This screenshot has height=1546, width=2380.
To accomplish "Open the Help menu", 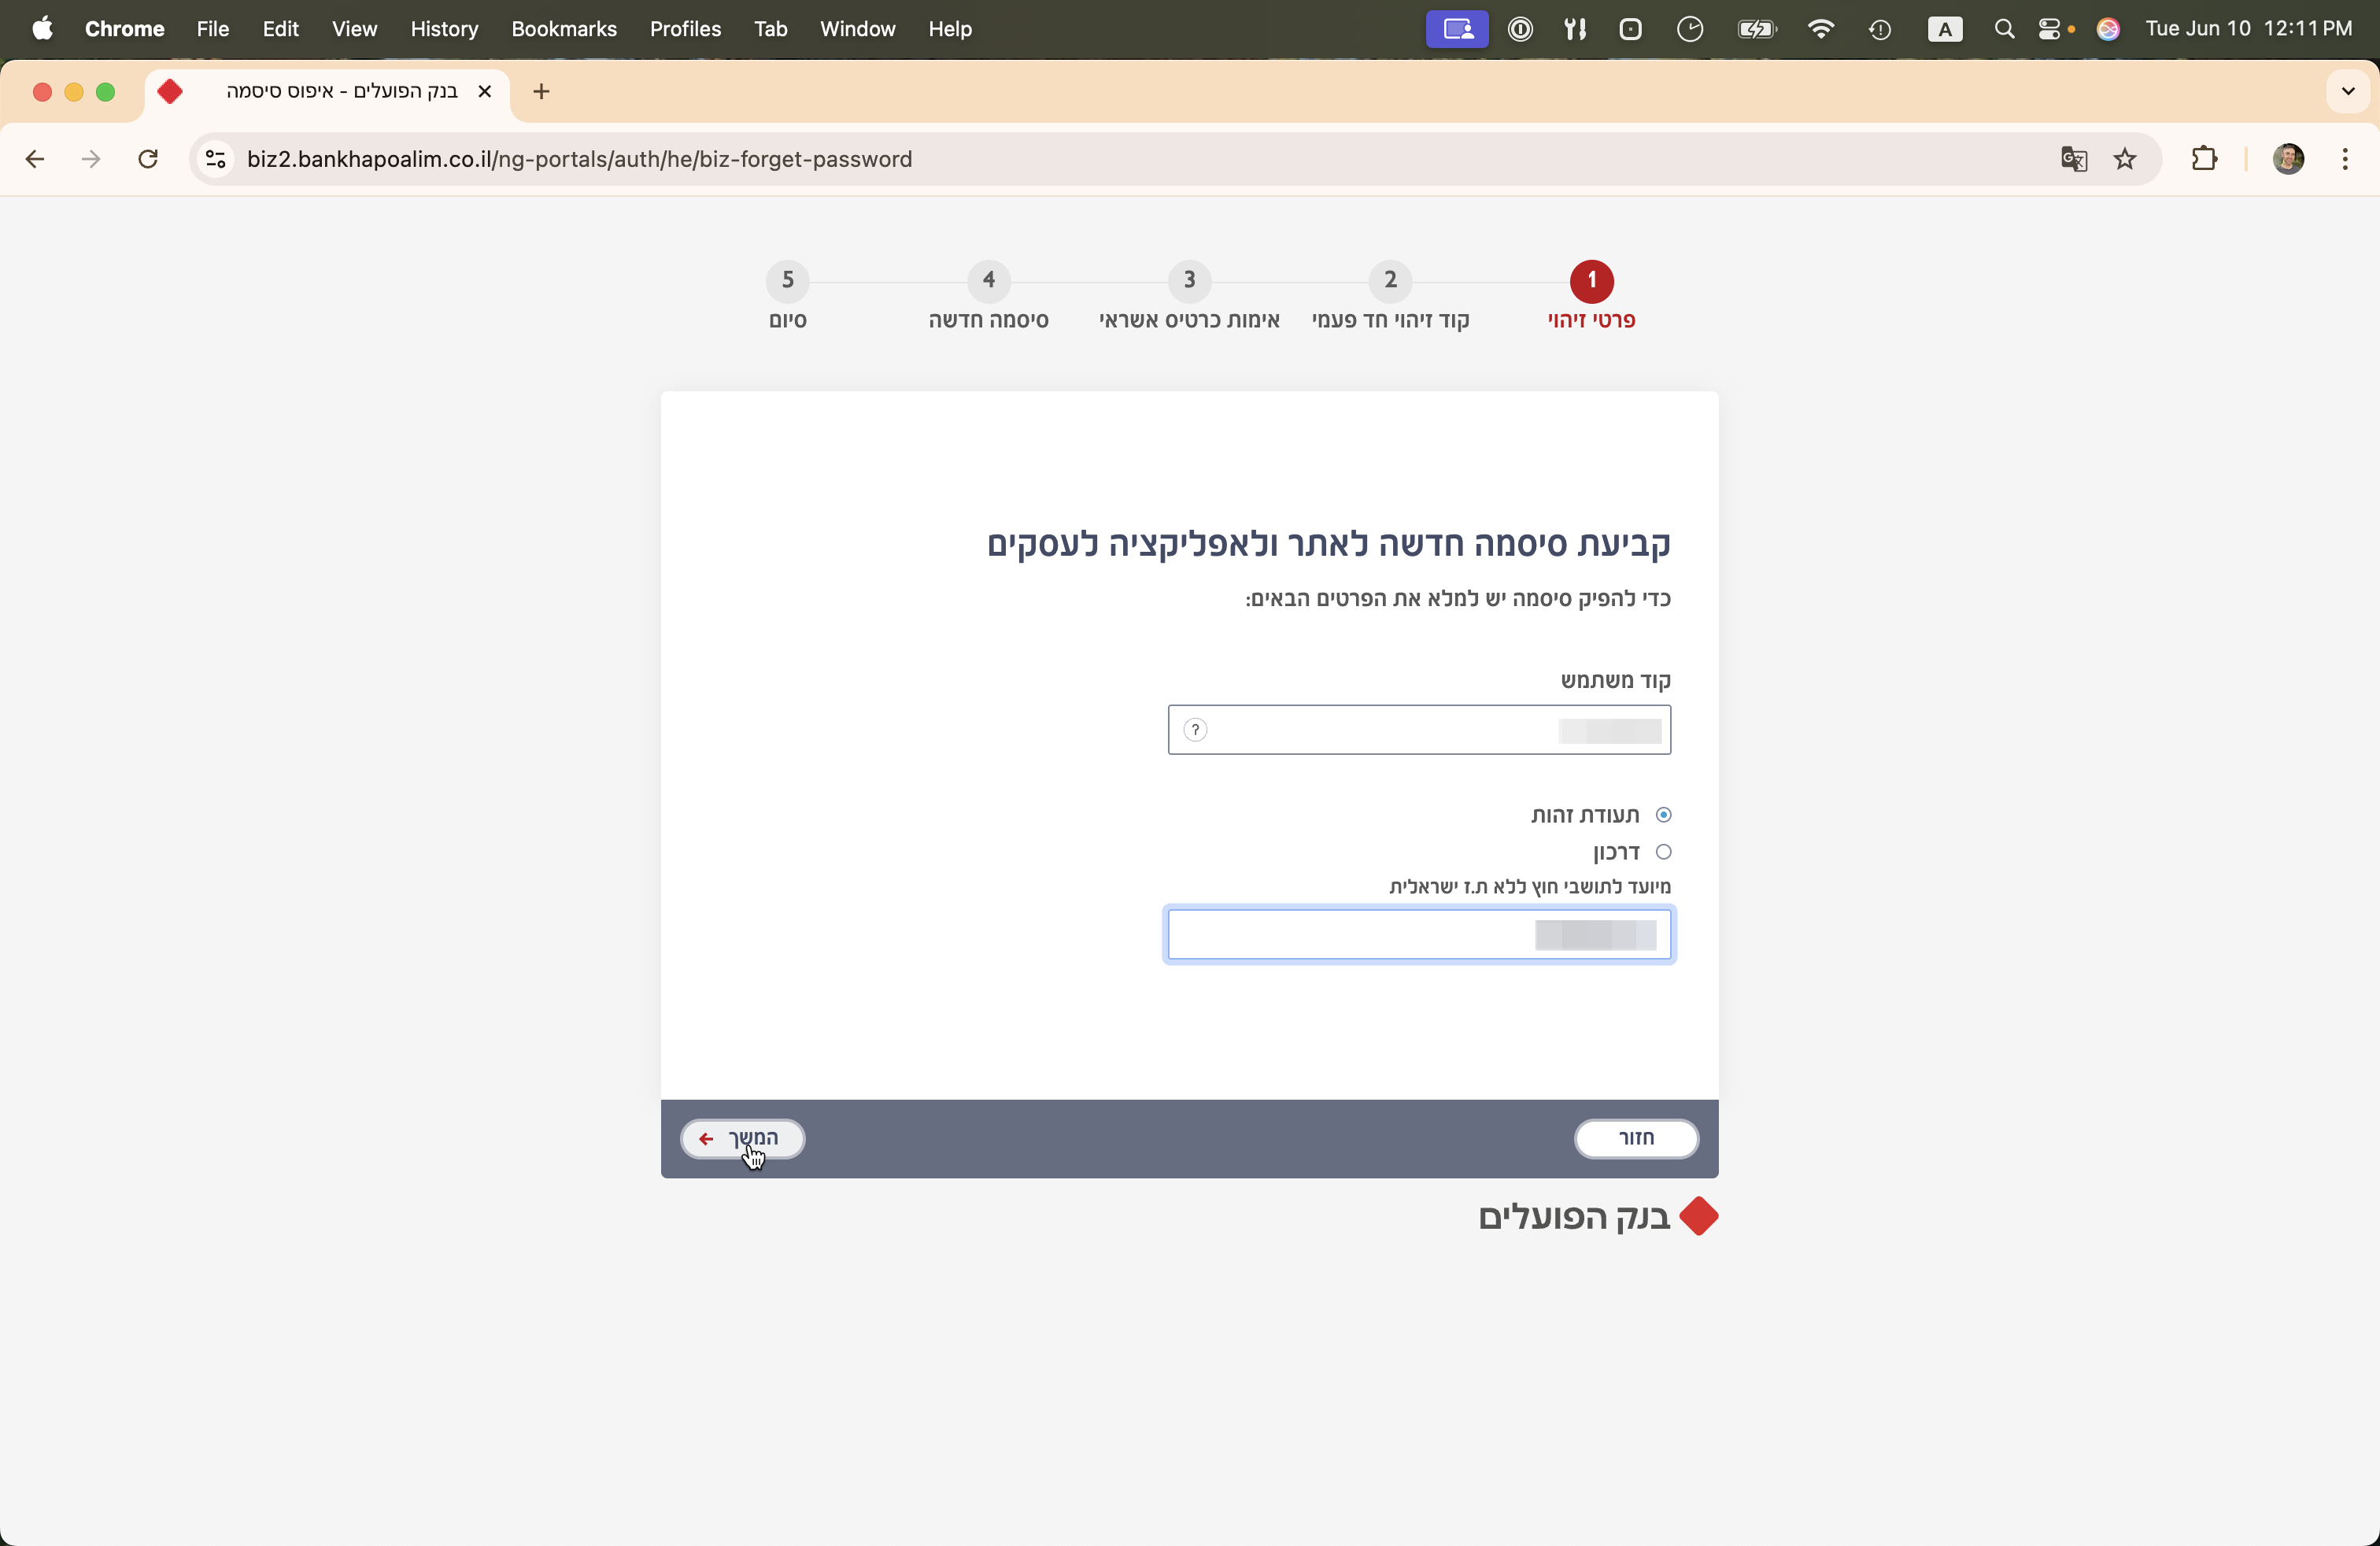I will tap(949, 29).
